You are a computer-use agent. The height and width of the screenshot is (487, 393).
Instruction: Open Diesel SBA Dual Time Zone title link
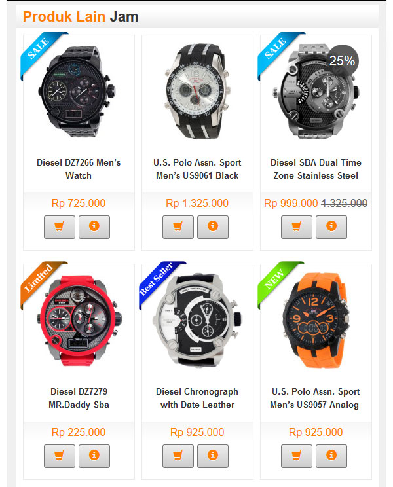pyautogui.click(x=316, y=169)
